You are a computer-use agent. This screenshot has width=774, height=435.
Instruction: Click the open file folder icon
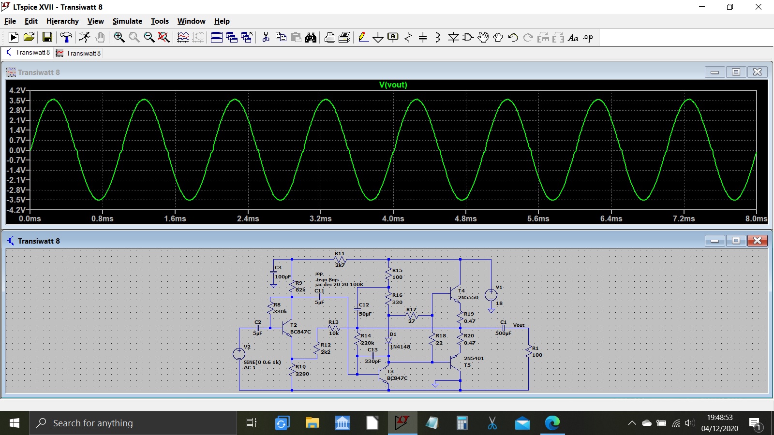coord(29,37)
